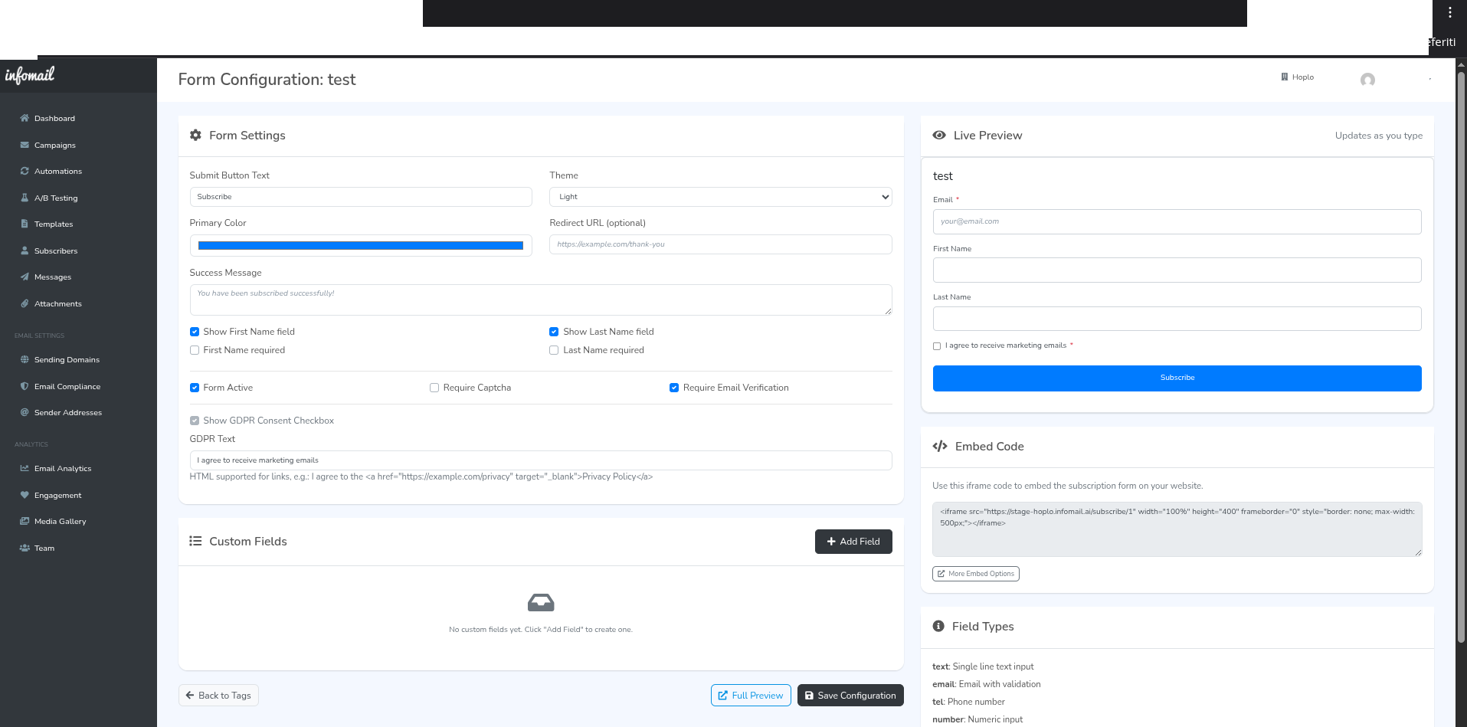Click the Attachments paperclip icon

point(25,303)
